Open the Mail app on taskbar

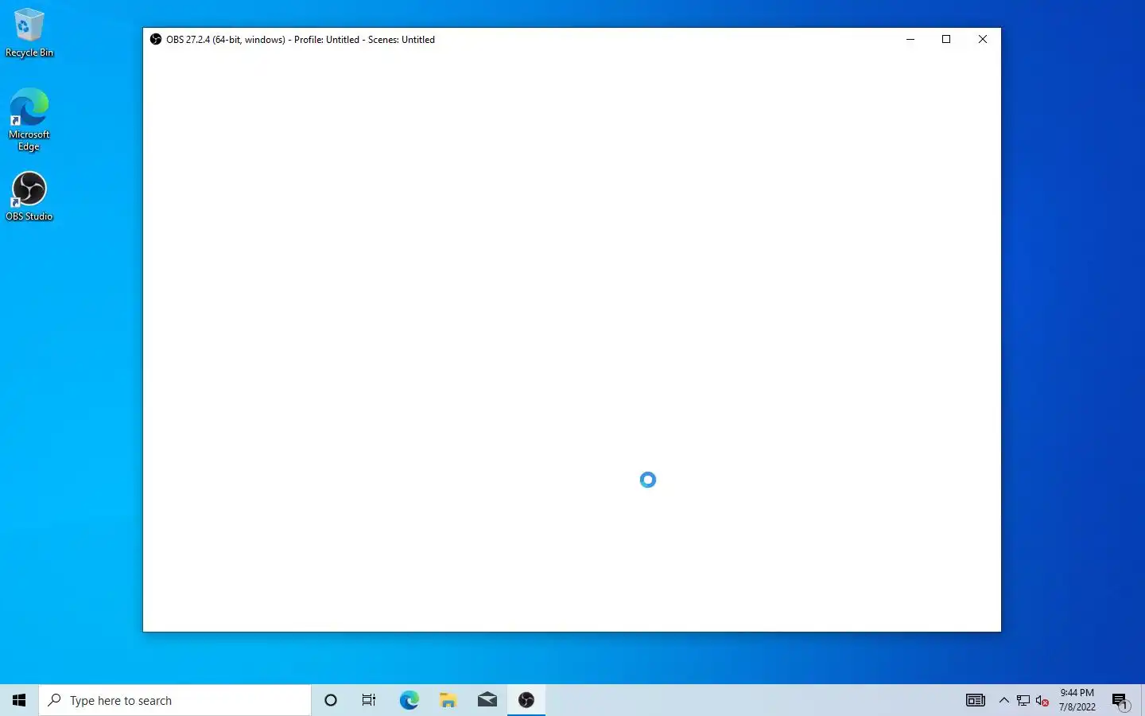tap(487, 700)
